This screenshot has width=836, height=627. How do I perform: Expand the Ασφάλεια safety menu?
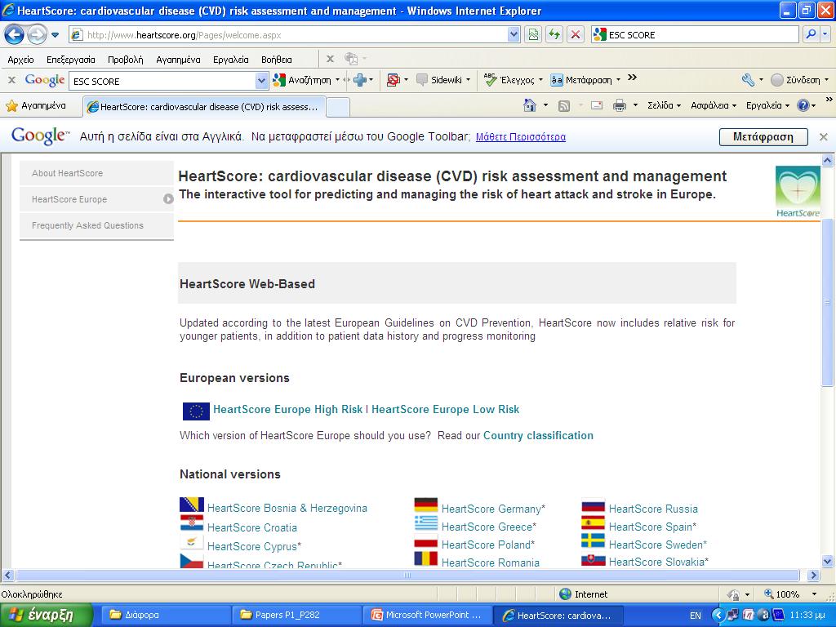pos(714,105)
